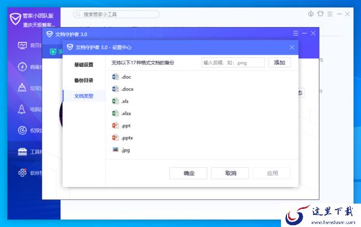Image resolution: width=361 pixels, height=227 pixels.
Task: Select the .xlsx file type icon
Action: (116, 114)
